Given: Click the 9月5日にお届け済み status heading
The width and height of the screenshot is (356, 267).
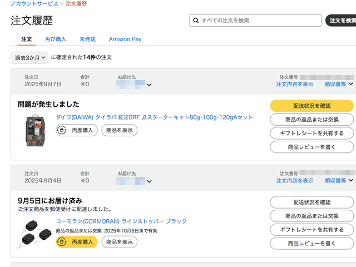Looking at the screenshot, I should pyautogui.click(x=50, y=201).
